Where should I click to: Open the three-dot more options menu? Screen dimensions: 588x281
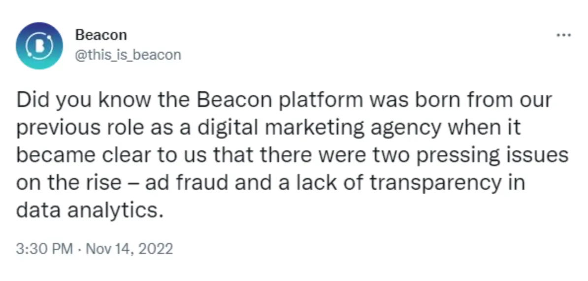[x=563, y=35]
